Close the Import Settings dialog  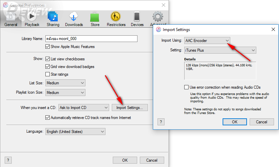pyautogui.click(x=273, y=29)
